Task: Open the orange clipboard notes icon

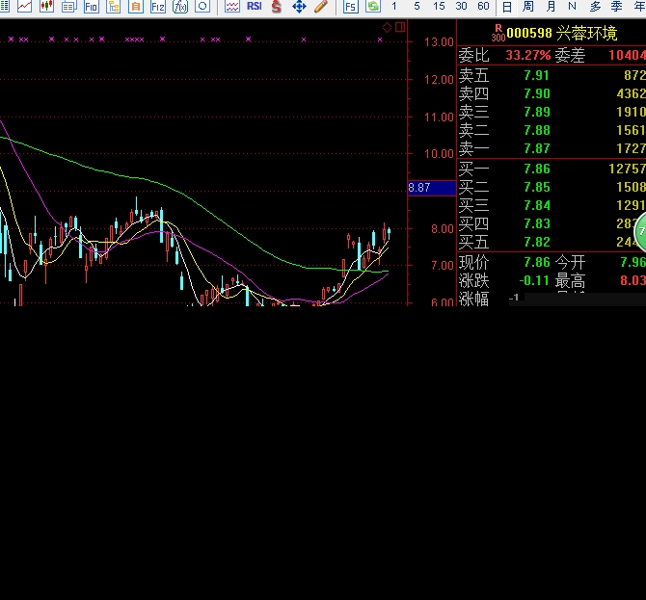Action: pos(136,6)
